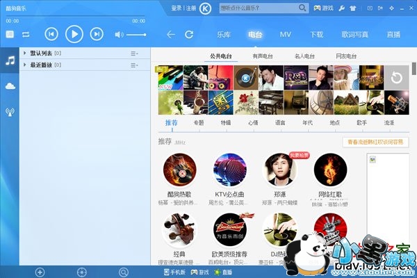Open the 直播 live tab
417x278 pixels.
(x=393, y=35)
